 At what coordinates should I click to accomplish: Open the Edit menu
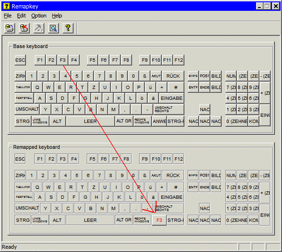pos(21,16)
